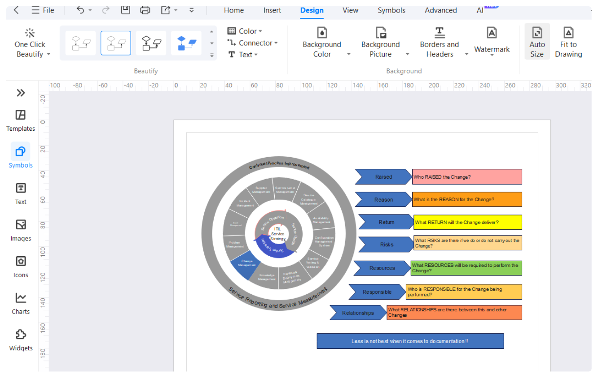Select the Raised arrow shape

383,177
